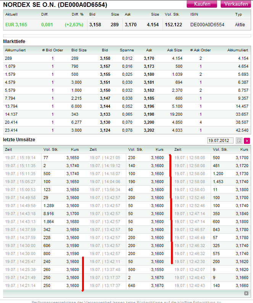This screenshot has height=303, width=253.
Task: Click the trade timestamp 14:21:05
Action: [105, 158]
